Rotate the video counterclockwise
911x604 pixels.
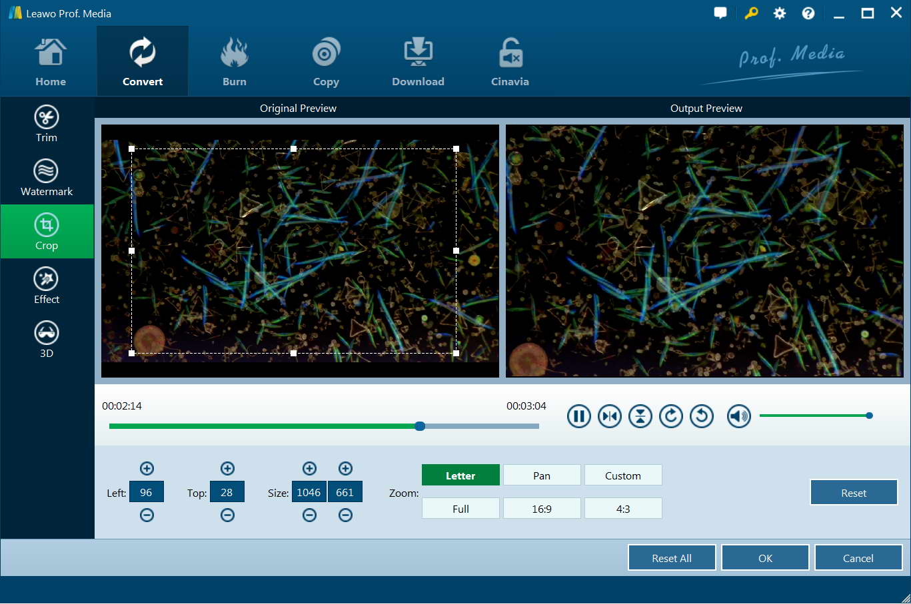tap(702, 416)
